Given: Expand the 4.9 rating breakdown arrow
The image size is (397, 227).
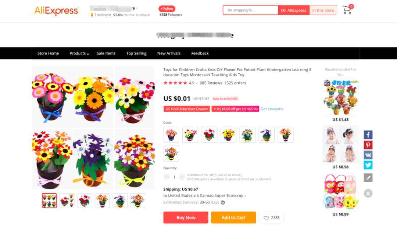Looking at the screenshot, I should coord(196,83).
